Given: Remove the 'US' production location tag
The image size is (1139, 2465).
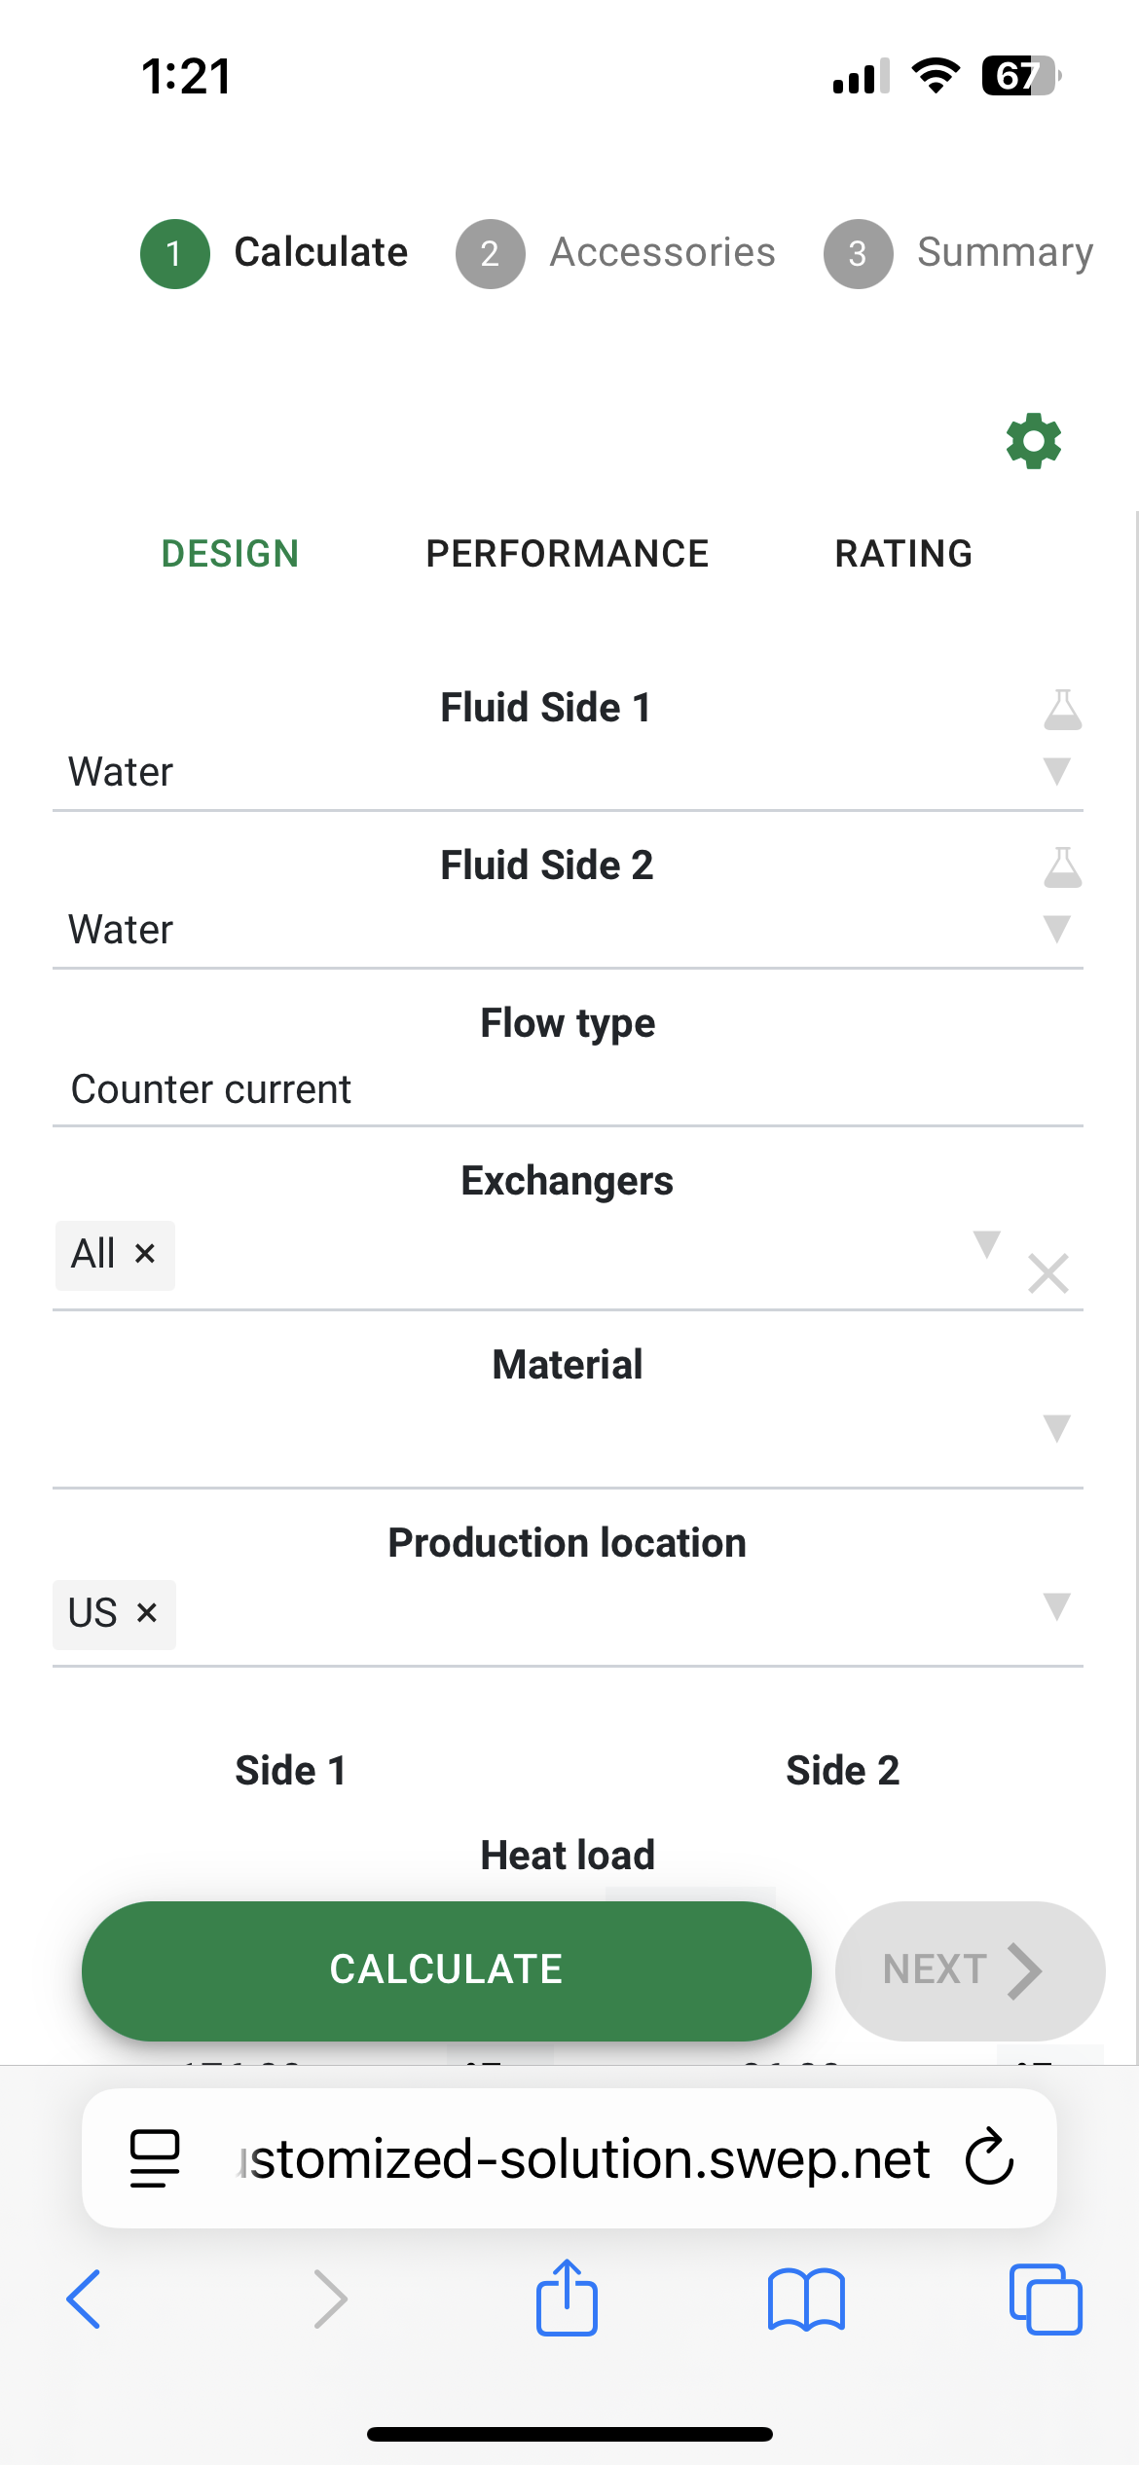Looking at the screenshot, I should tap(147, 1614).
